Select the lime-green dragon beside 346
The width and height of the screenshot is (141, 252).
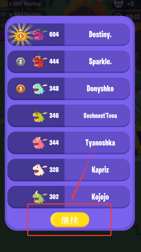40,116
